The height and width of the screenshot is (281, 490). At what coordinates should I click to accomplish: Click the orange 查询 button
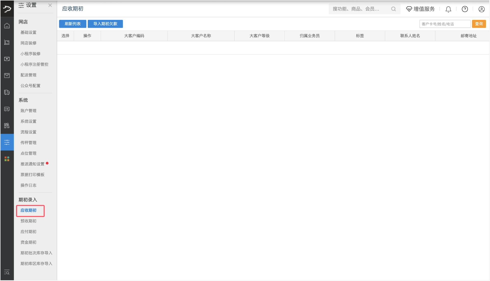pos(479,24)
